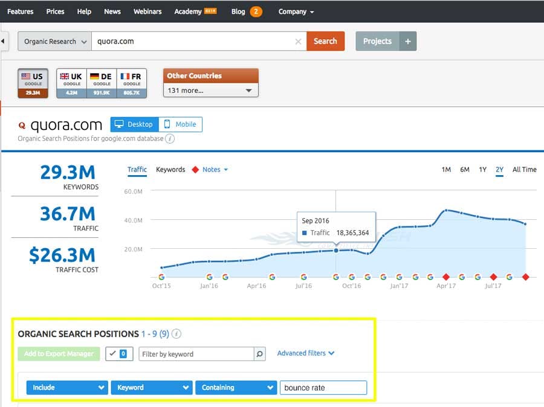Switch chart to Keywords tab

[x=170, y=170]
